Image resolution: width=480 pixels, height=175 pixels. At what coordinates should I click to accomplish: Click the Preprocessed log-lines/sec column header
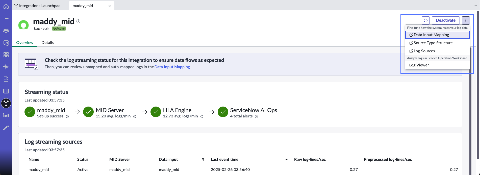click(388, 159)
